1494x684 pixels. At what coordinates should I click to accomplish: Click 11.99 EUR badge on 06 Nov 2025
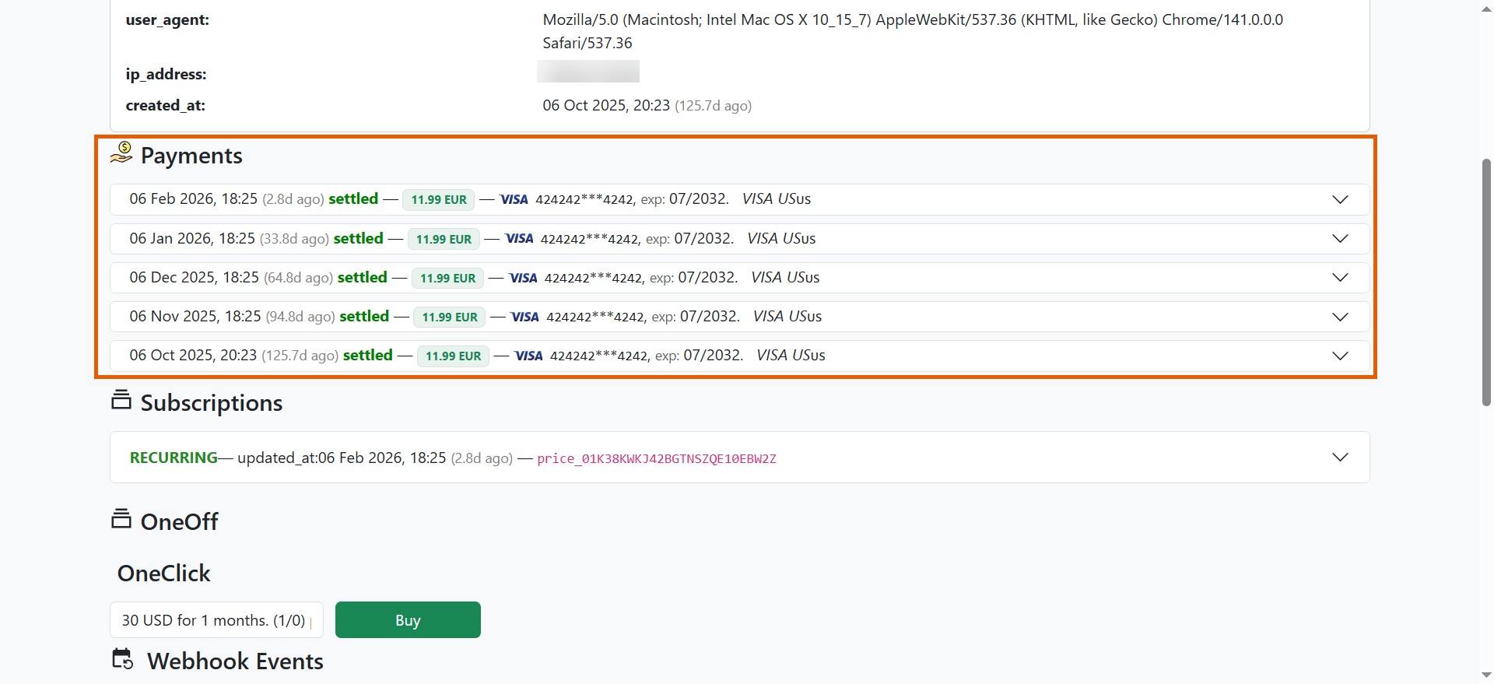coord(450,317)
